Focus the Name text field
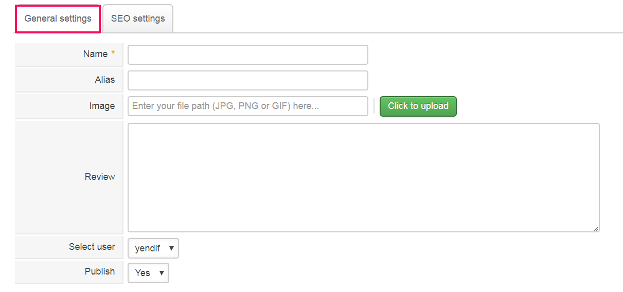The width and height of the screenshot is (623, 292). 247,55
